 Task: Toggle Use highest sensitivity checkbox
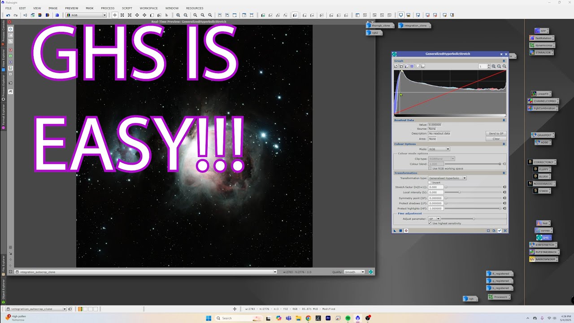click(x=430, y=223)
